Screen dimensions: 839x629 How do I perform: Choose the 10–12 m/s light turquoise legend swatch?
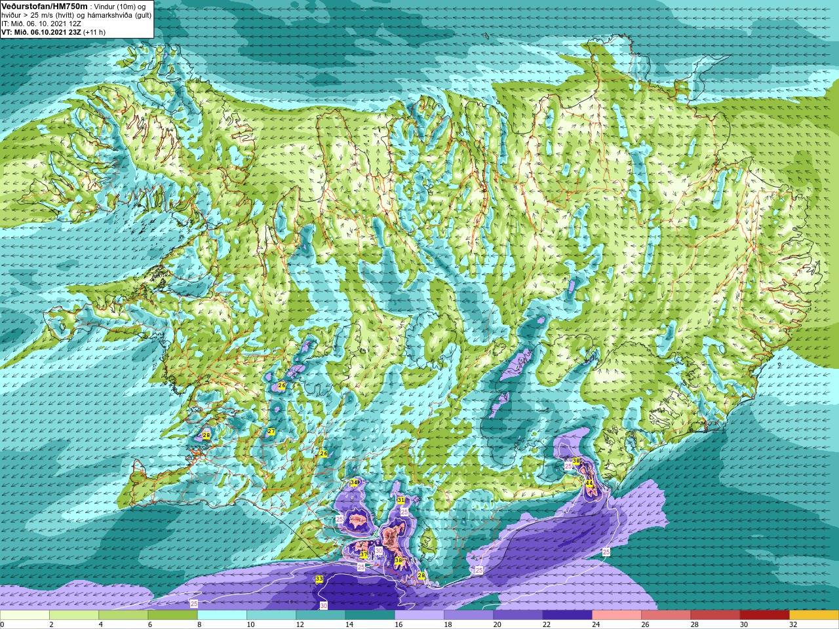tap(271, 615)
